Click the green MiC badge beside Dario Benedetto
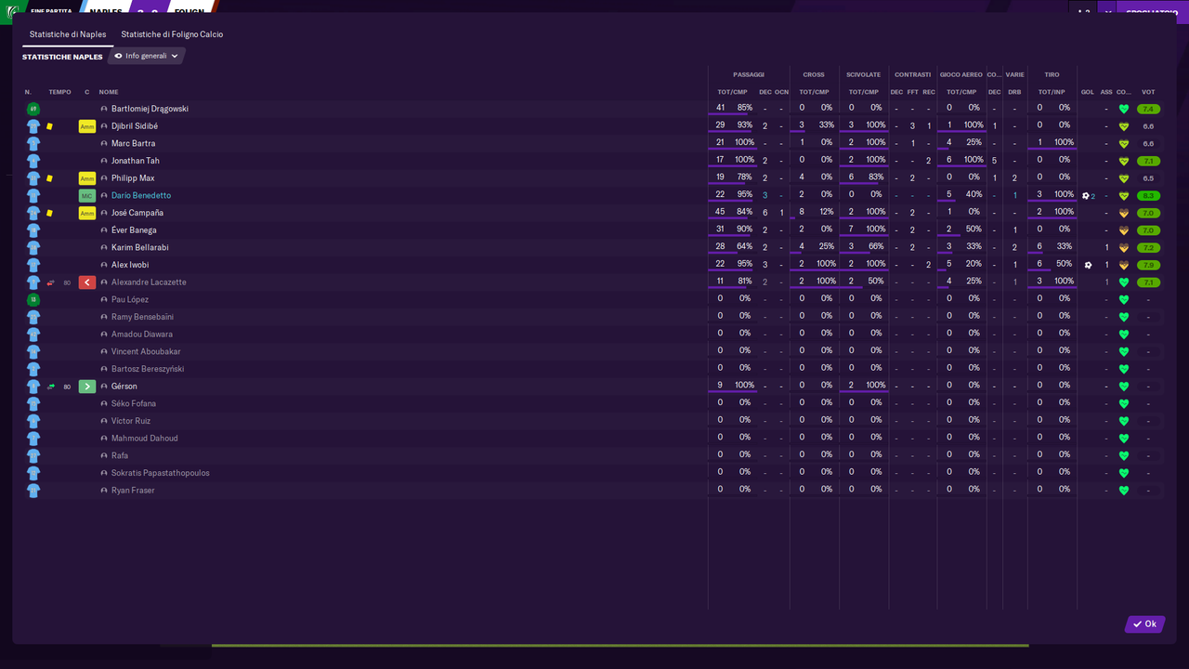Viewport: 1189px width, 669px height. pos(87,196)
